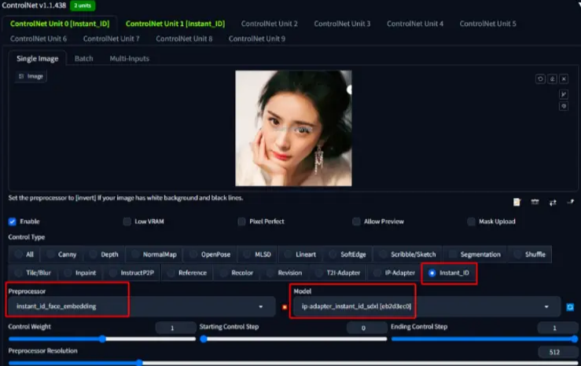The height and width of the screenshot is (366, 581).
Task: Click the red run preprocessor icon
Action: click(285, 307)
